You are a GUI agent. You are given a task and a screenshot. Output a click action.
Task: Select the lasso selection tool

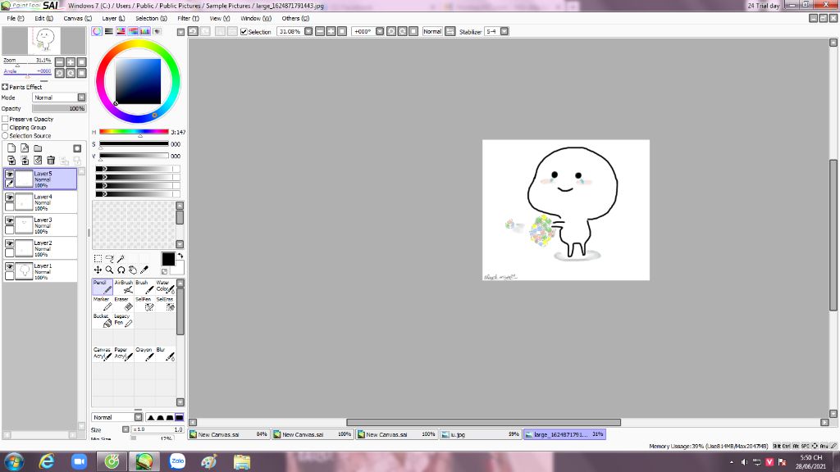[109, 258]
